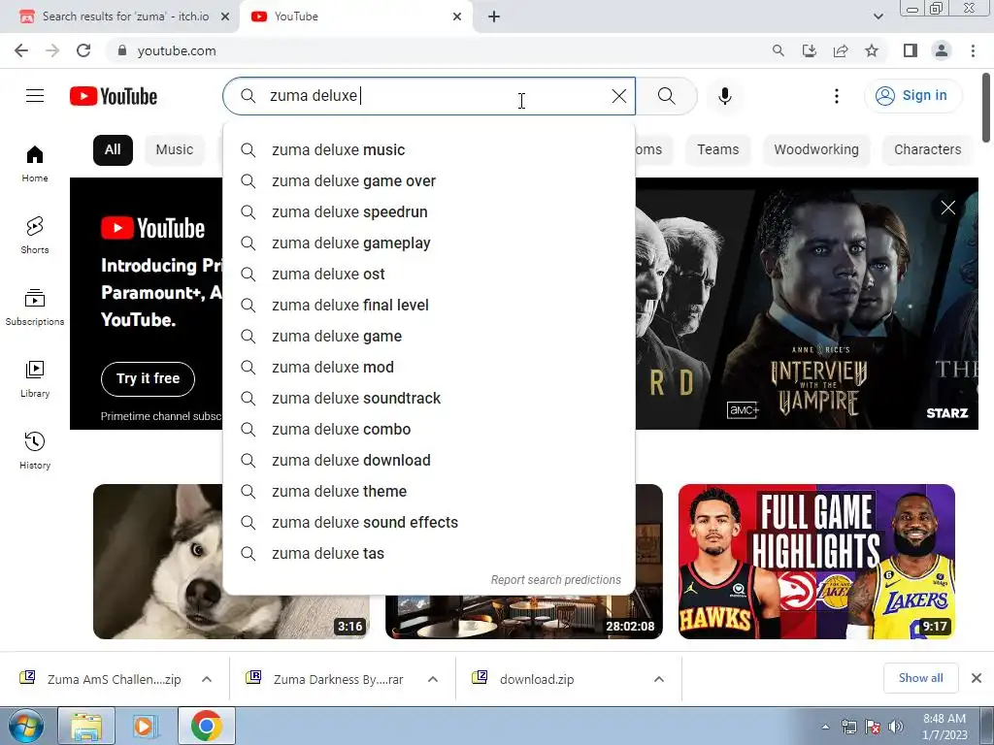994x745 pixels.
Task: Choose suggestion 'zuma deluxe gameplay'
Action: click(x=429, y=243)
